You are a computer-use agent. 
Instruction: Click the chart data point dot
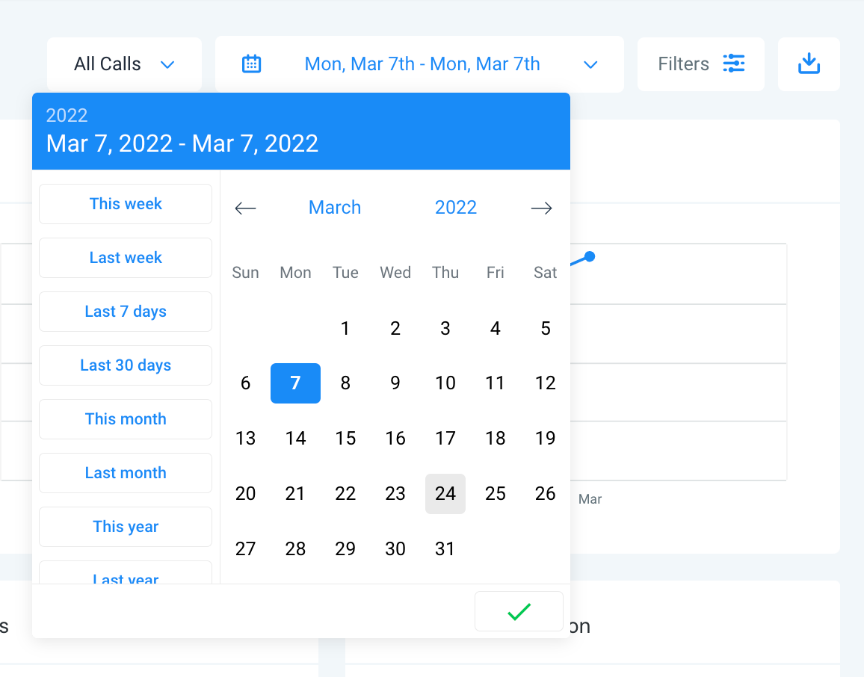[x=590, y=256]
